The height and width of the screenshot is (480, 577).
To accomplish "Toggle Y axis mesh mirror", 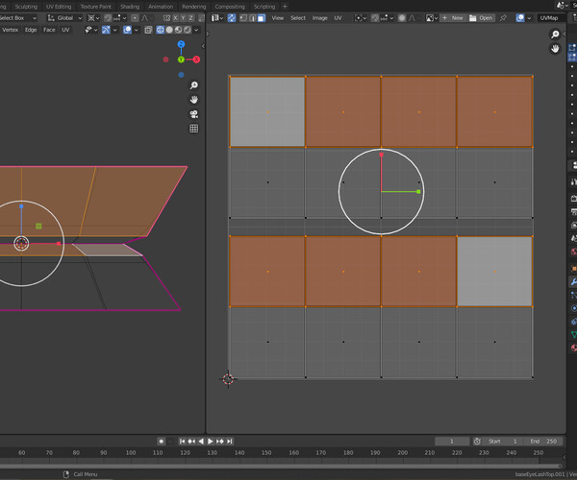I will 183,18.
